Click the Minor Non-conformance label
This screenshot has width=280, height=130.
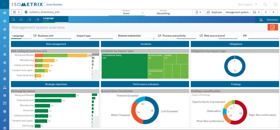tap(210, 121)
